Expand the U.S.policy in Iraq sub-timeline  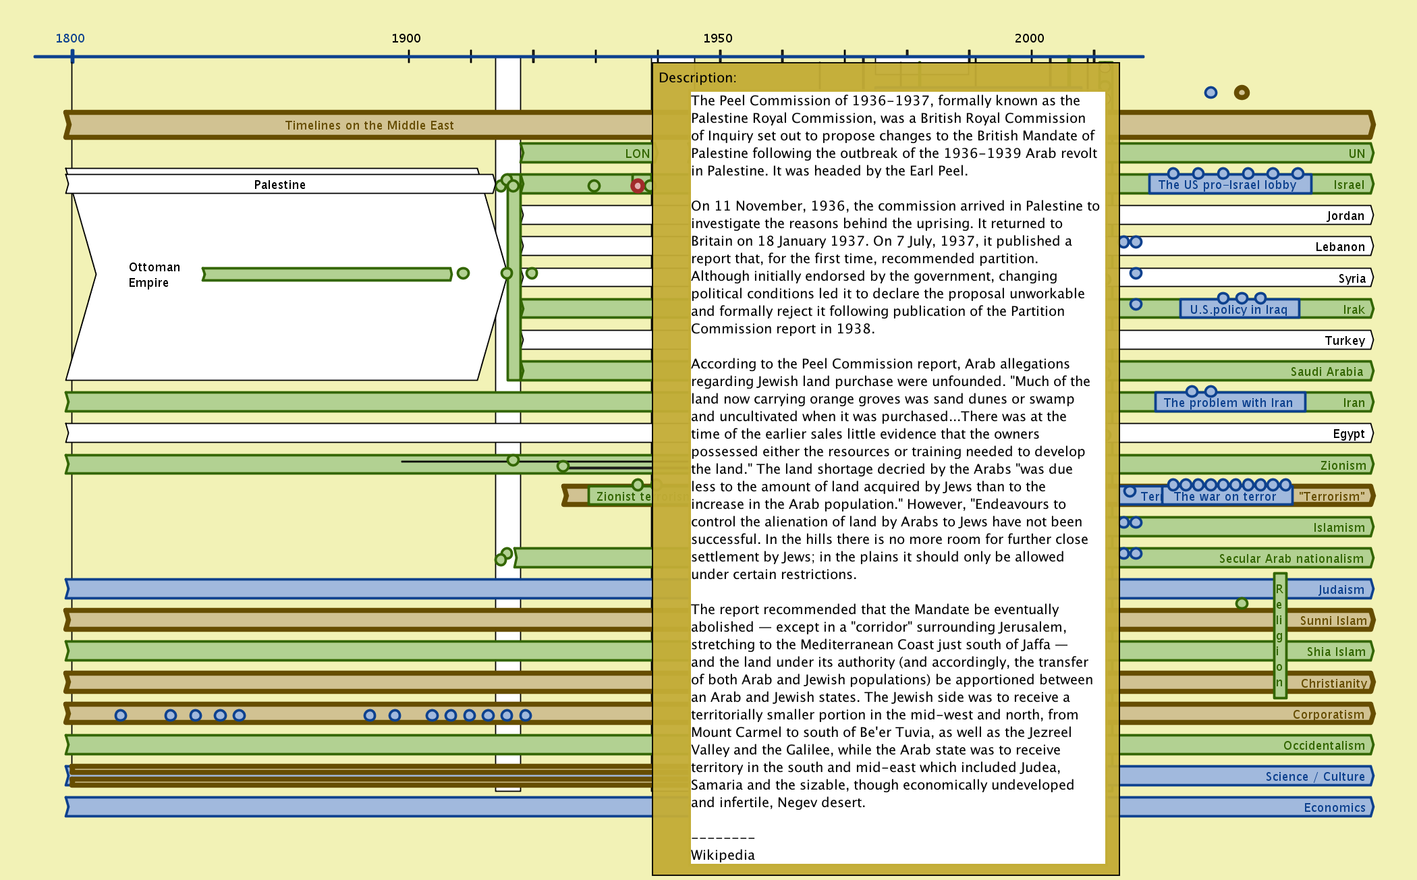pyautogui.click(x=1238, y=310)
